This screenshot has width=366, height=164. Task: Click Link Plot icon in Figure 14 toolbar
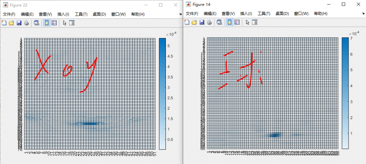tap(219, 22)
